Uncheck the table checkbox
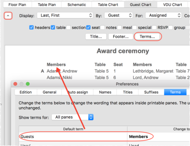 pyautogui.click(x=53, y=28)
